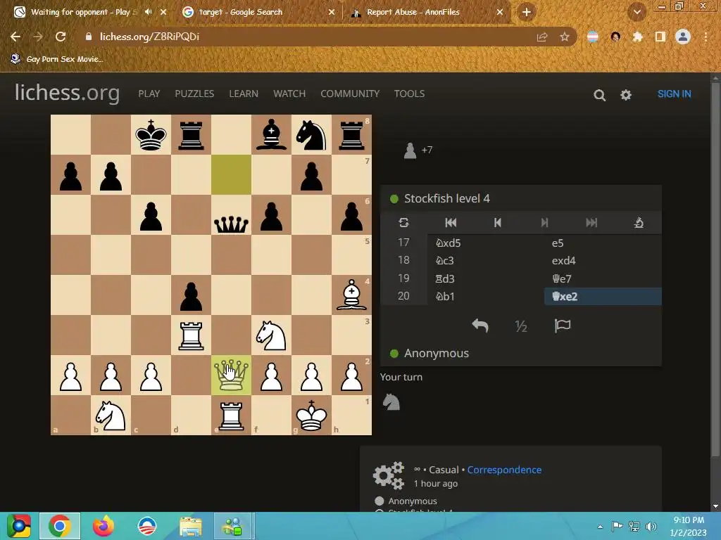Click the Correspondence link
Viewport: 721px width, 540px height.
coord(504,470)
